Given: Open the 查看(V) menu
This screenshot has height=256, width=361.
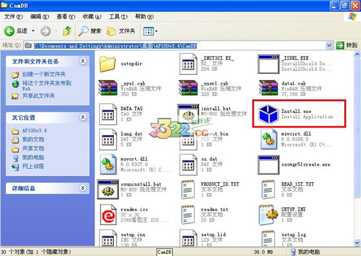Looking at the screenshot, I should pos(66,17).
